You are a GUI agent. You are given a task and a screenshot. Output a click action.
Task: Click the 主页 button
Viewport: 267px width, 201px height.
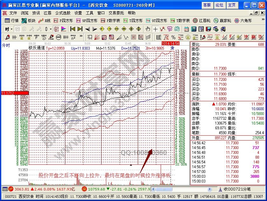click(x=232, y=5)
